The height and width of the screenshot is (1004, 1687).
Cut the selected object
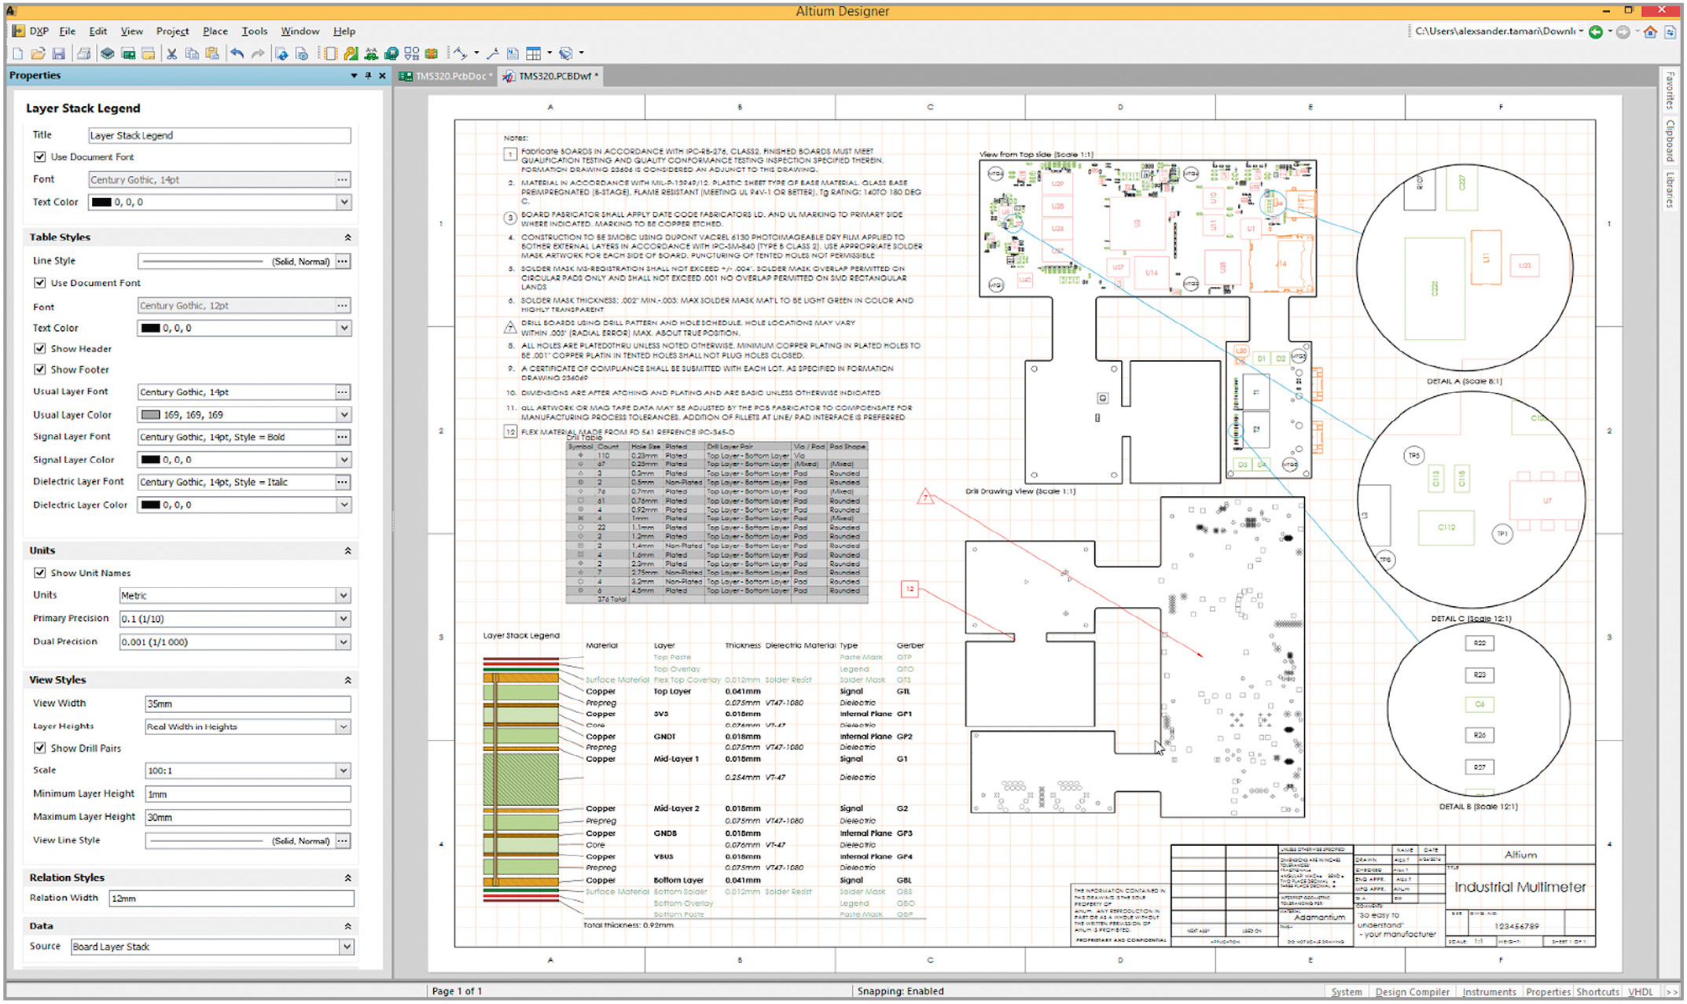pos(171,53)
